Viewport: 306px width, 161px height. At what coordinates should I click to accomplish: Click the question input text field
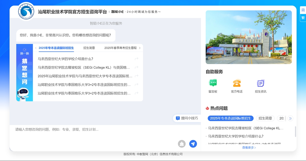95,130
